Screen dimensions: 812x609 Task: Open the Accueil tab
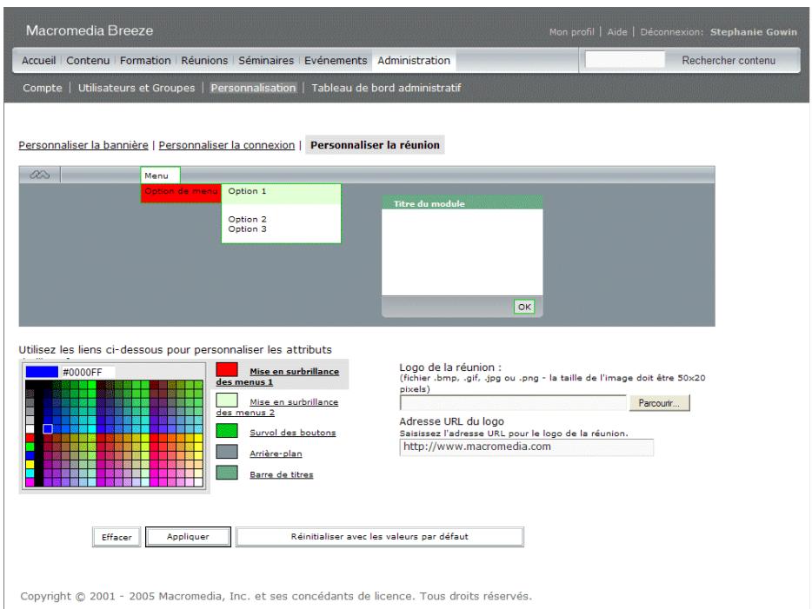click(x=39, y=61)
